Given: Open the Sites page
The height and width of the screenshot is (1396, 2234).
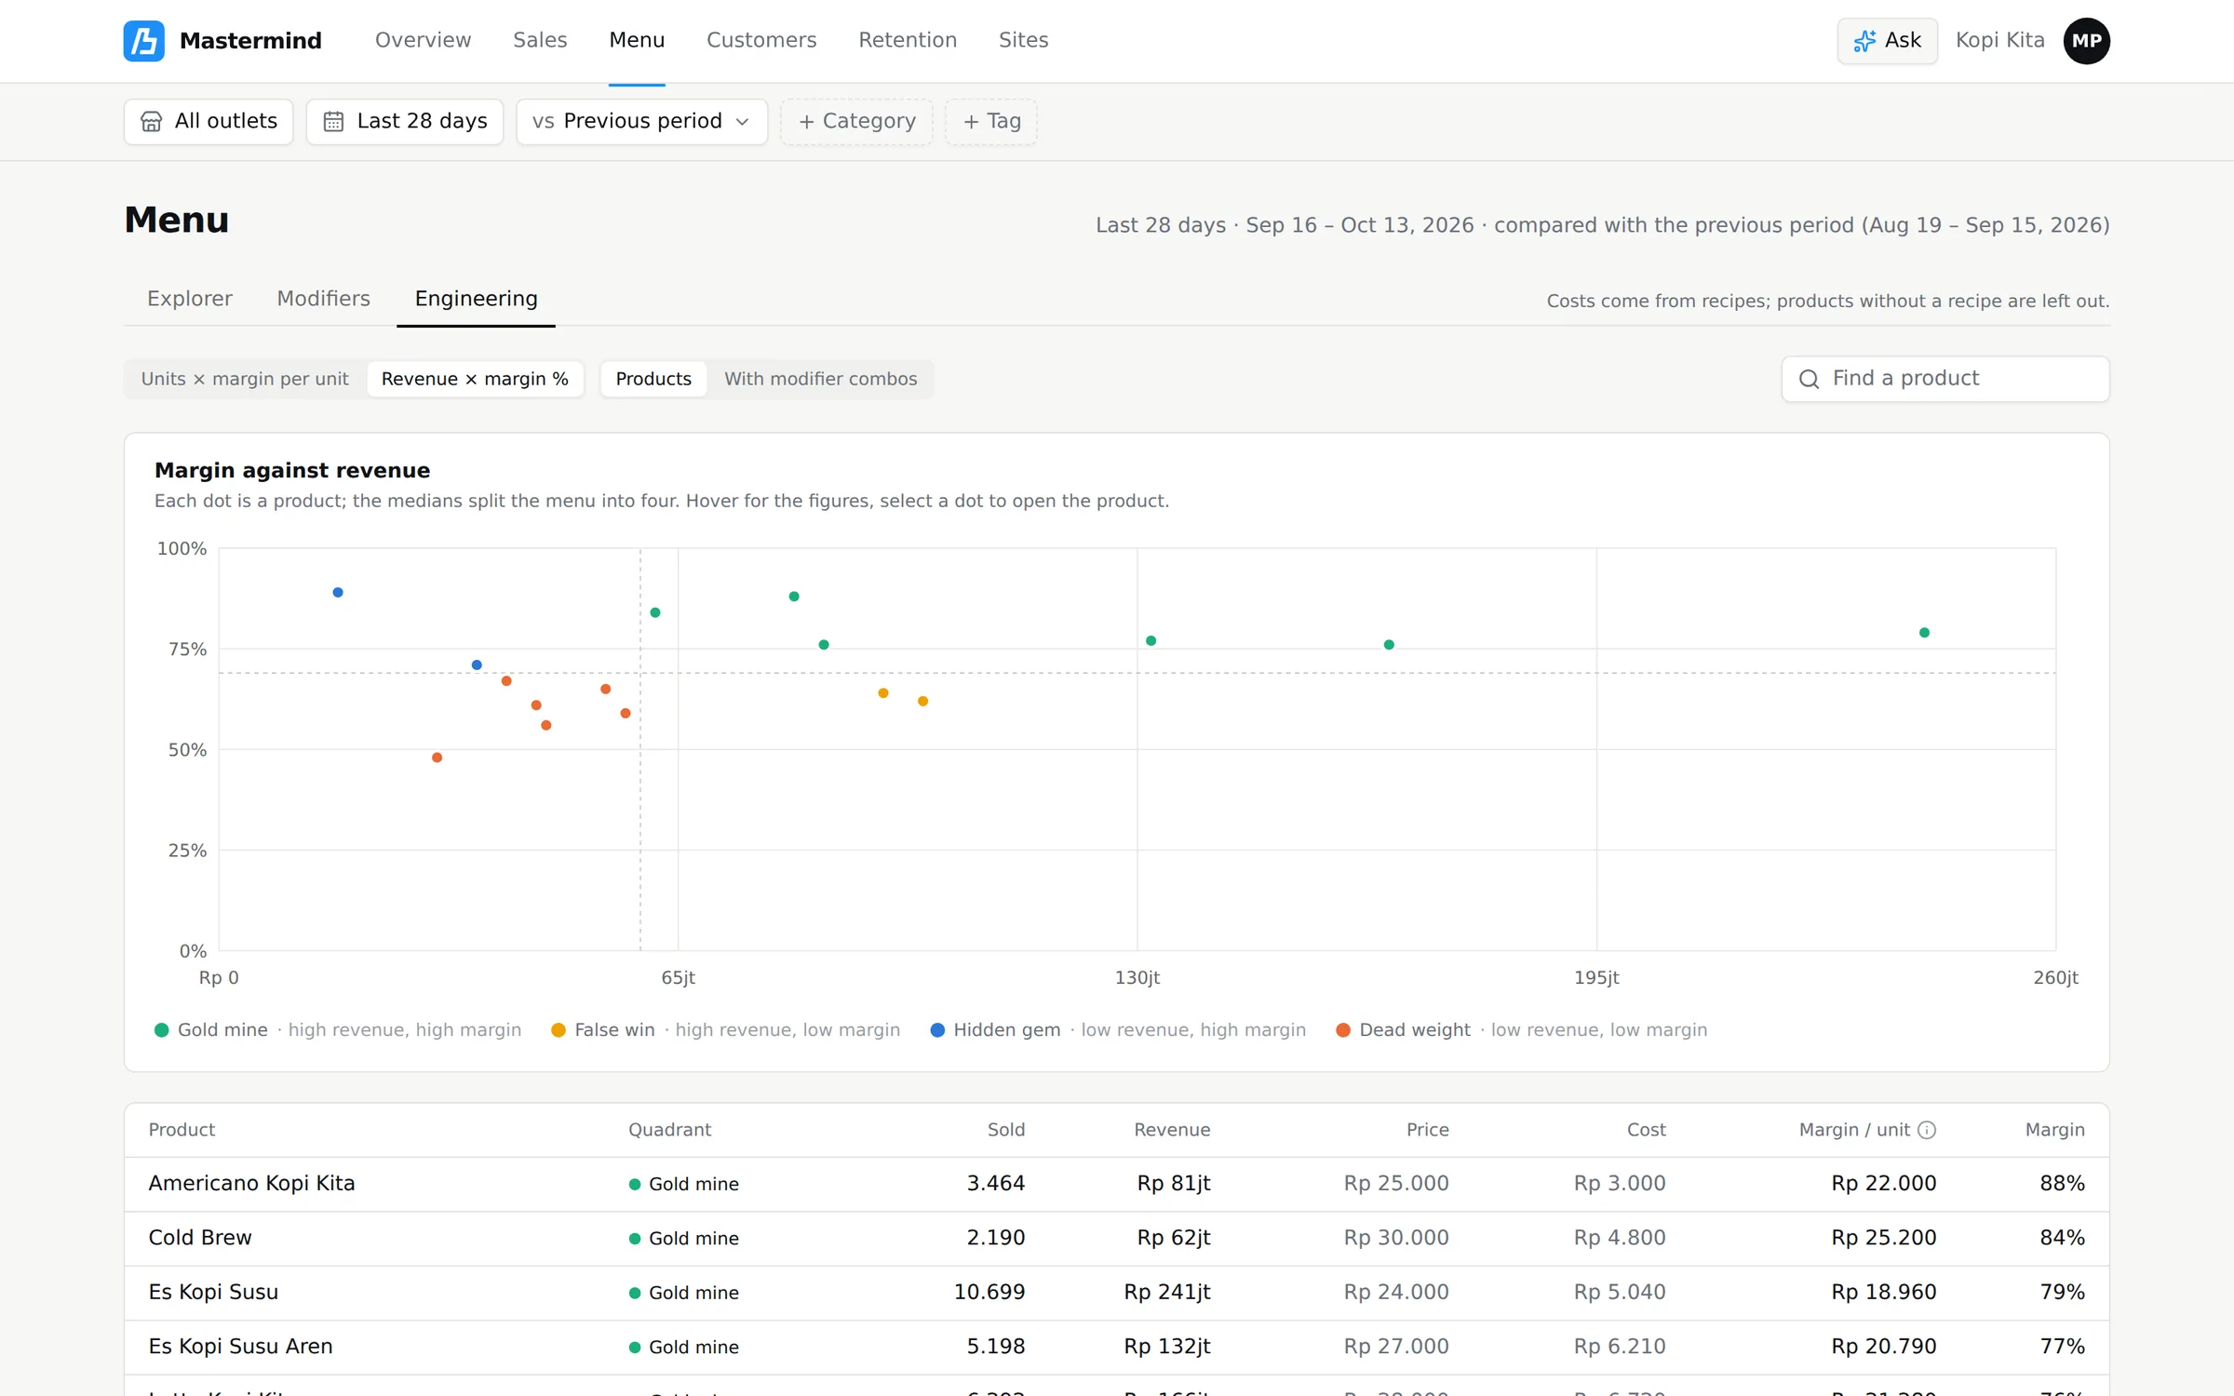Looking at the screenshot, I should pyautogui.click(x=1023, y=40).
